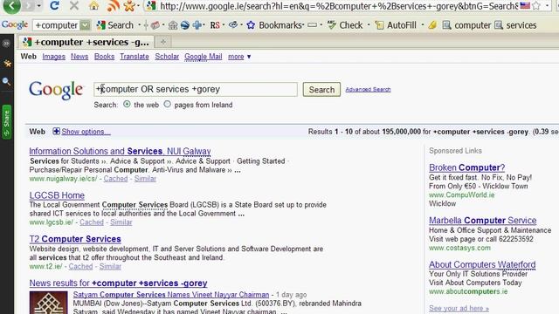
Task: Select 'the web' radio button
Action: click(127, 105)
